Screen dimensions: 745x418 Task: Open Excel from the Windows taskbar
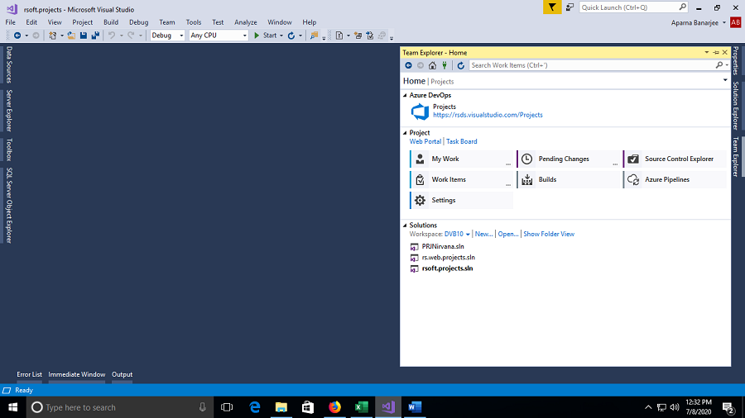[361, 407]
